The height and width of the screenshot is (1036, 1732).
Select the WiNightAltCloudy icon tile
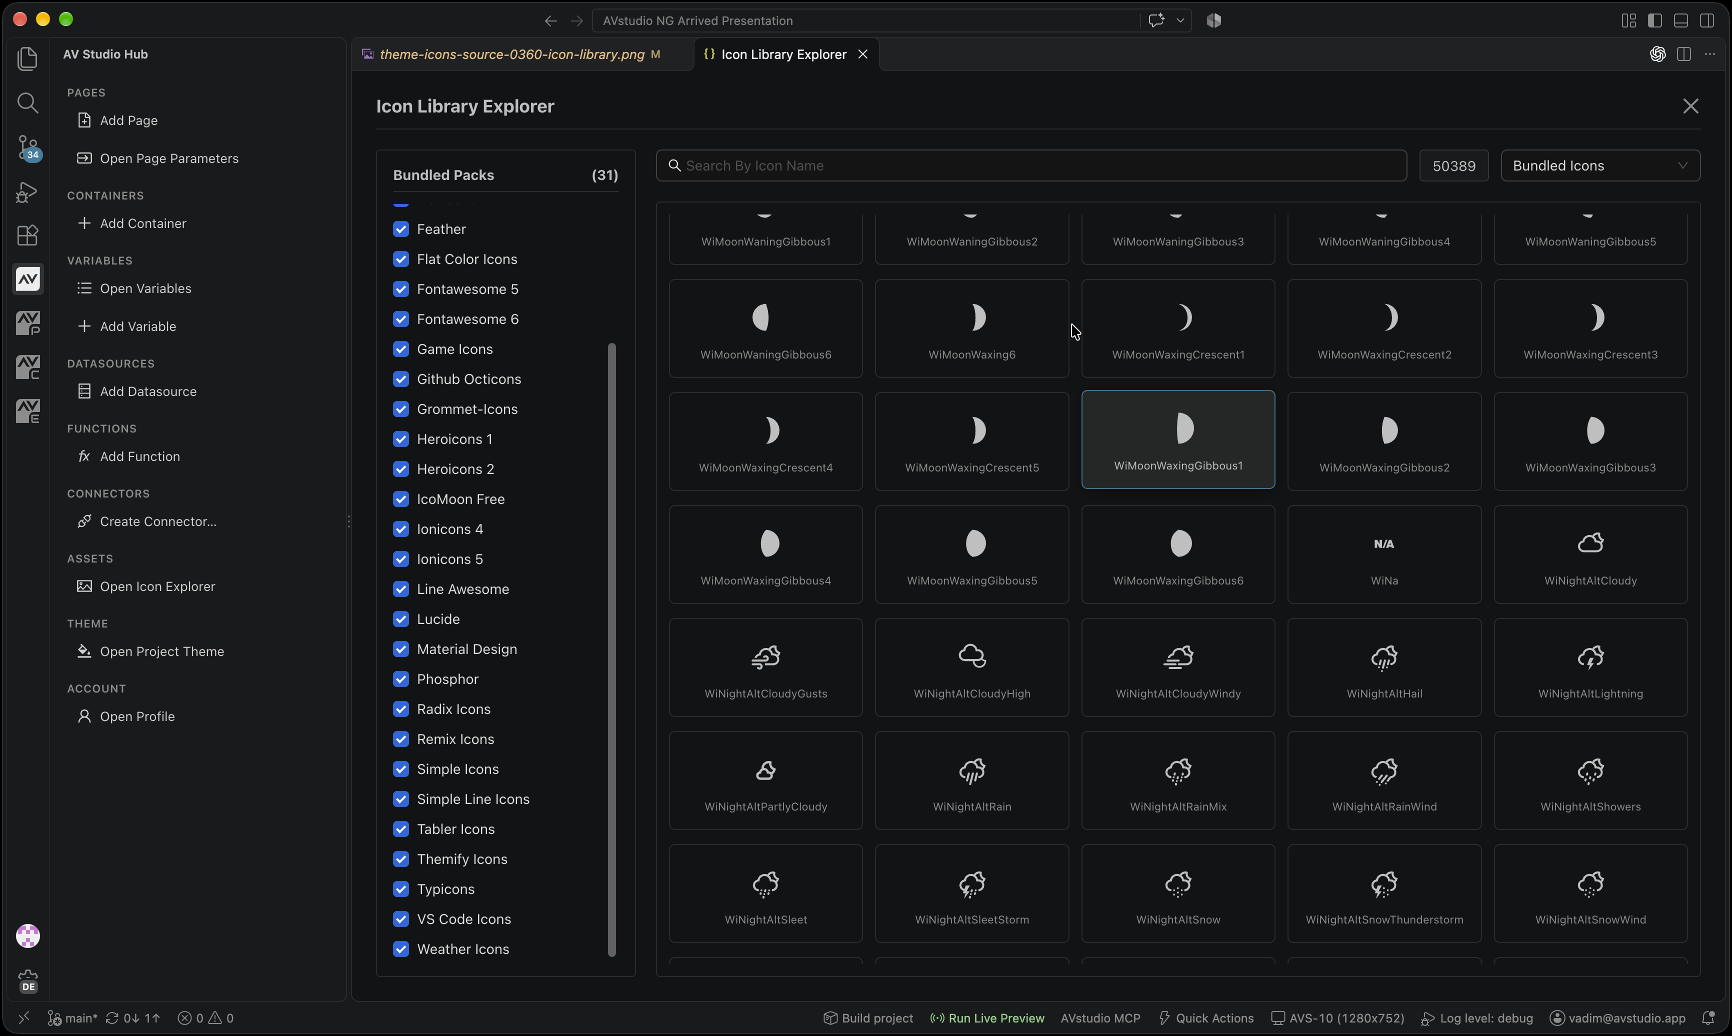point(1590,554)
